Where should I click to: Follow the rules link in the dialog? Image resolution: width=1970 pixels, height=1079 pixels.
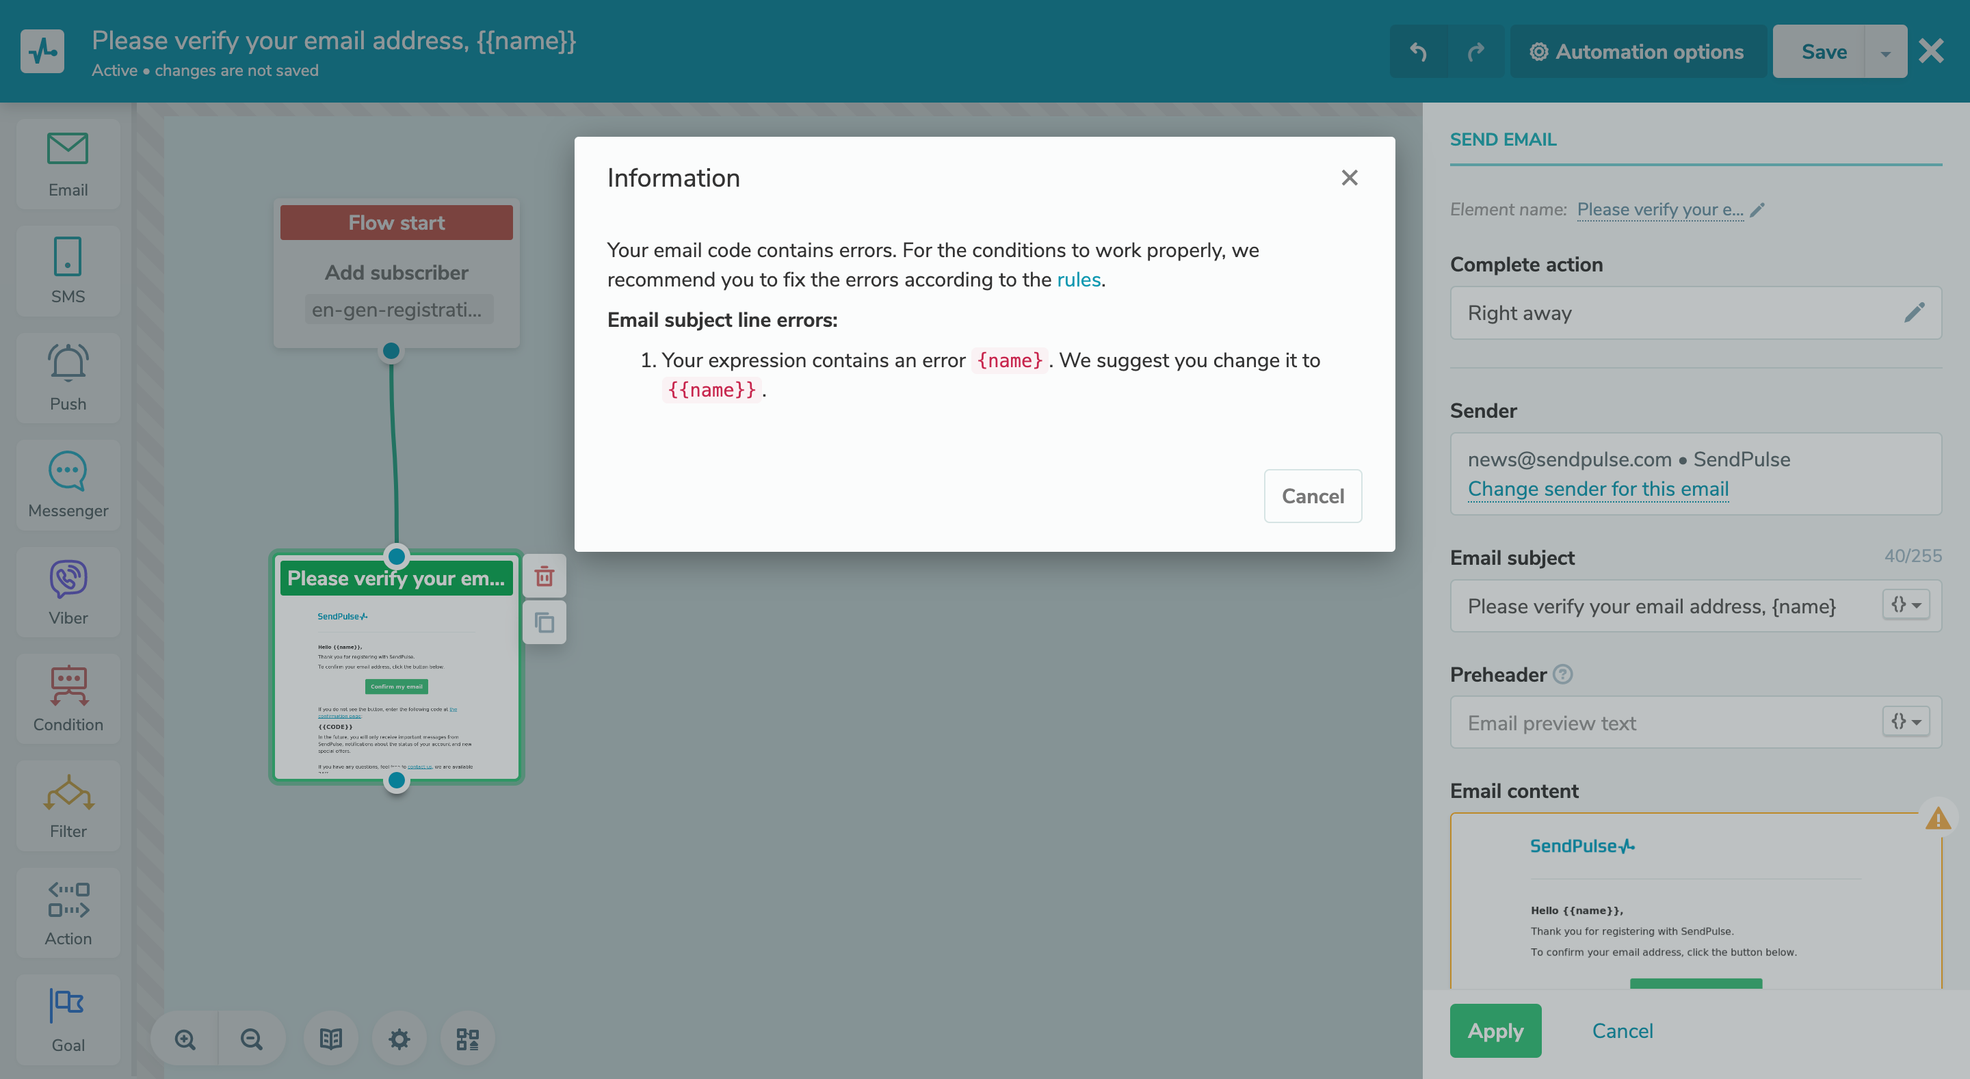[x=1079, y=279]
